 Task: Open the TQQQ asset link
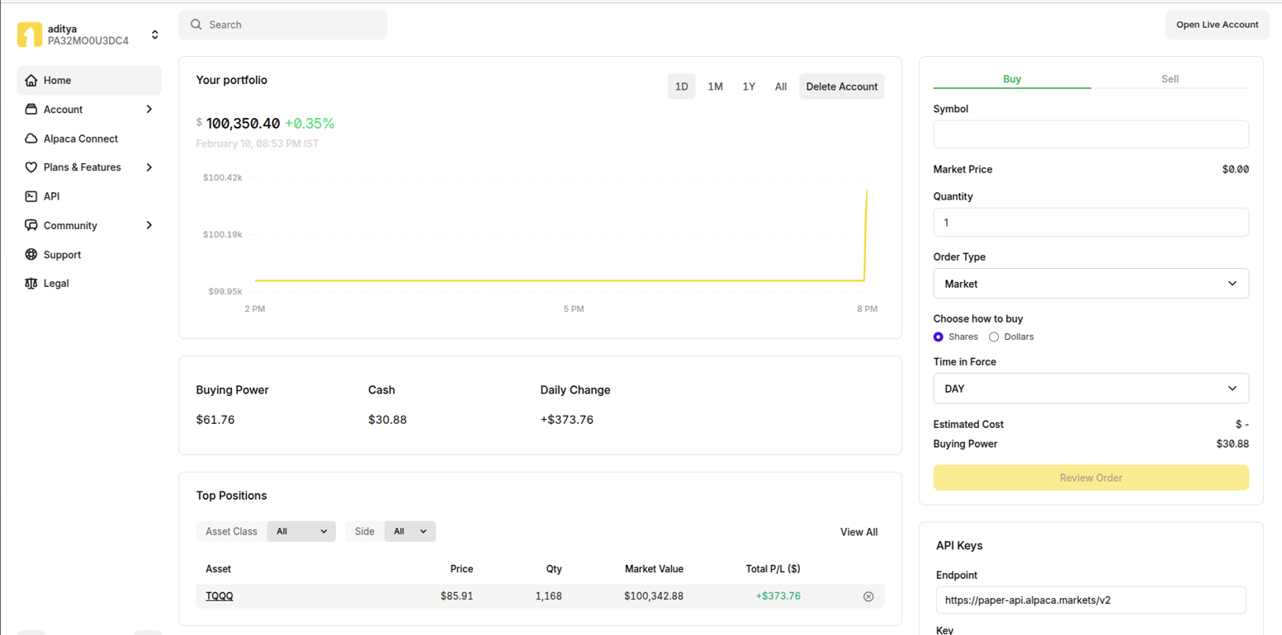[x=220, y=596]
